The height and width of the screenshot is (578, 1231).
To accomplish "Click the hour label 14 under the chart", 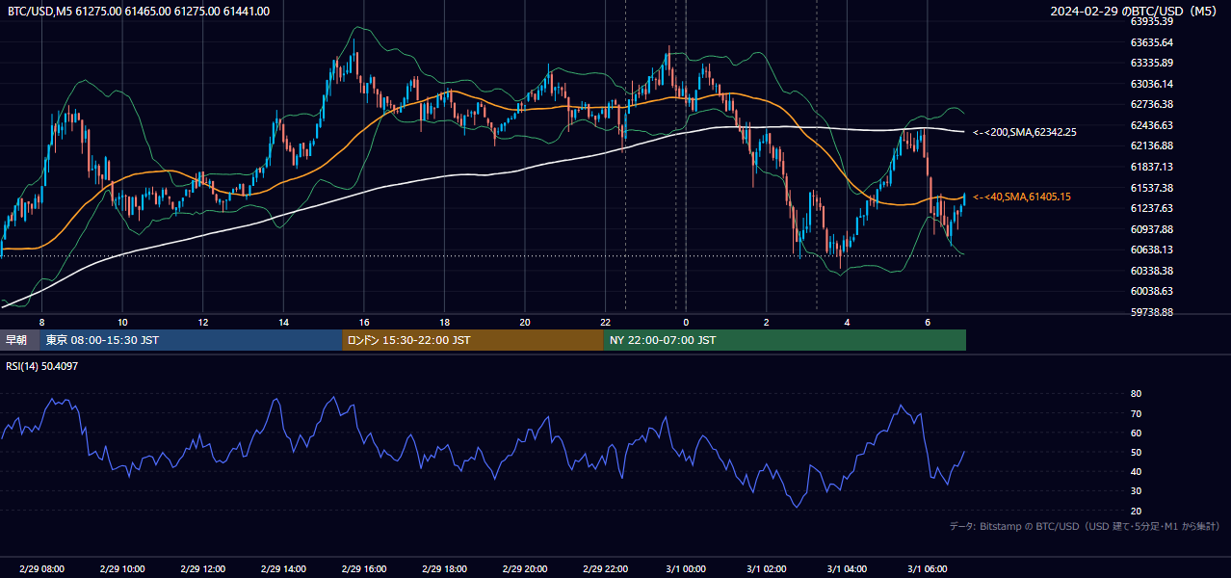I will click(x=283, y=322).
